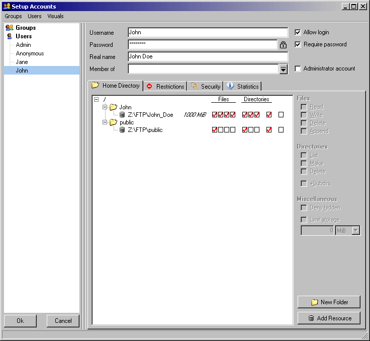The image size is (370, 341).
Task: Click the Statistics tab info icon
Action: [230, 86]
